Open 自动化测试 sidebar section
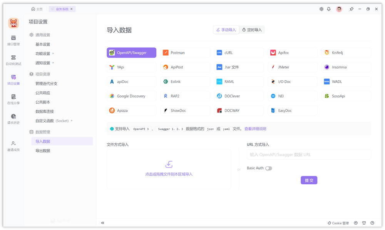Screen dimensions: 385x230 13,60
